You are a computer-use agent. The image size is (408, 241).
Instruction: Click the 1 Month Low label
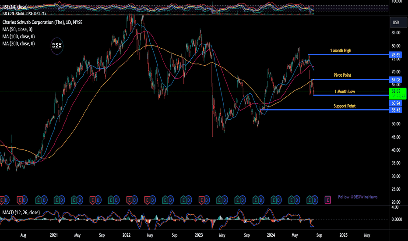(345, 92)
